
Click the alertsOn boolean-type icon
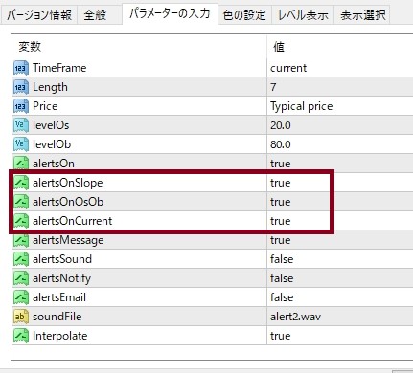(x=21, y=164)
